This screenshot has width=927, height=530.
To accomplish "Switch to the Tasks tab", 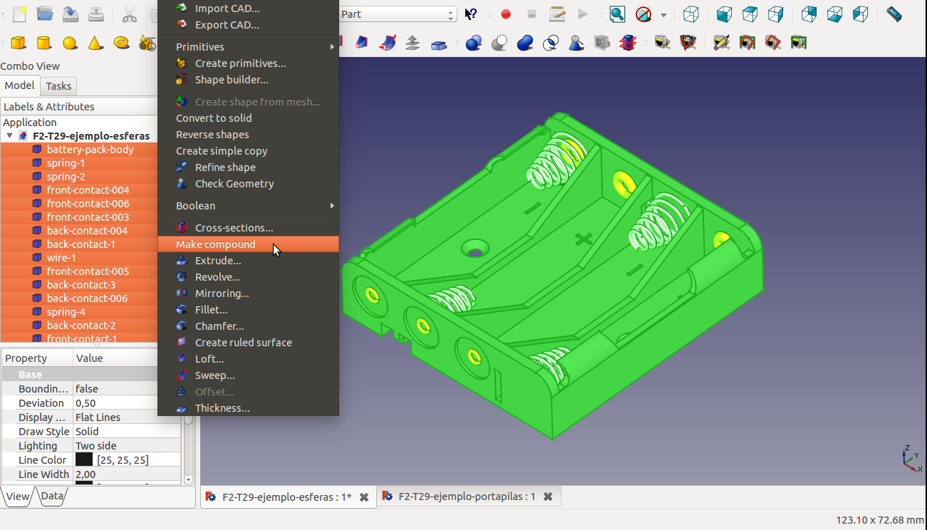I will (x=58, y=86).
